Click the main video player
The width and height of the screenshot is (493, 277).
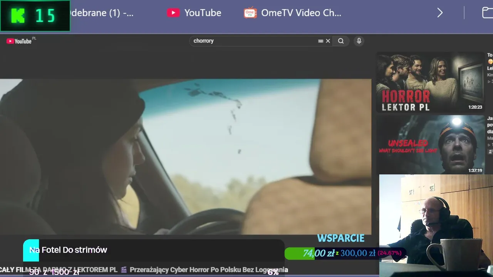[186, 157]
